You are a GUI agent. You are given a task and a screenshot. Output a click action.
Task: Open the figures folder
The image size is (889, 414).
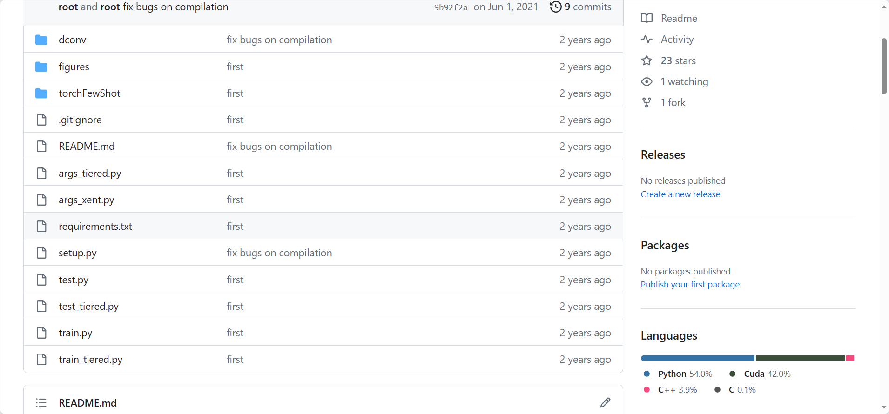click(74, 67)
